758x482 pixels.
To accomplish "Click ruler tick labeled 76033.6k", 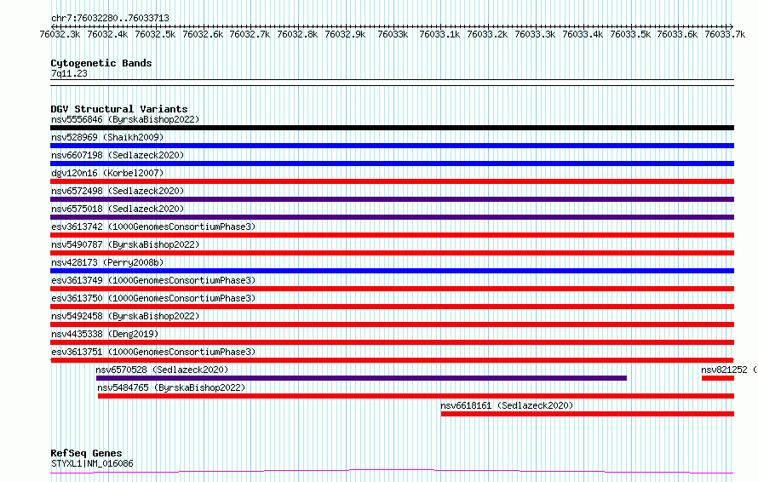I will [677, 34].
